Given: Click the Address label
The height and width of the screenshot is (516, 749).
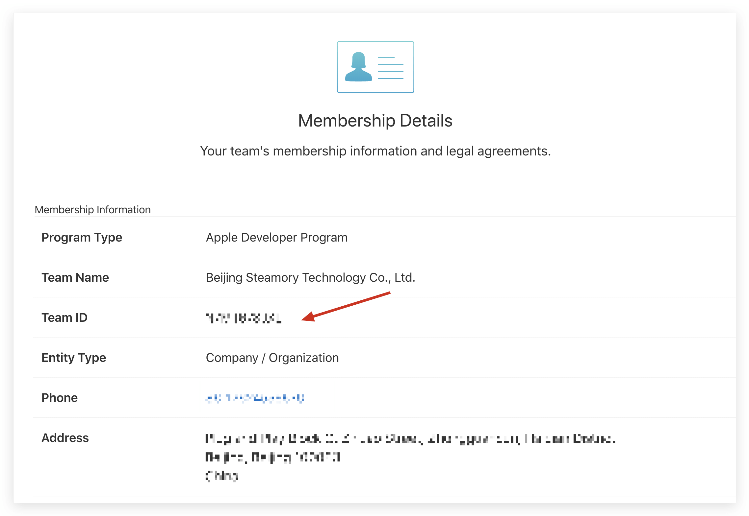Looking at the screenshot, I should click(x=65, y=438).
